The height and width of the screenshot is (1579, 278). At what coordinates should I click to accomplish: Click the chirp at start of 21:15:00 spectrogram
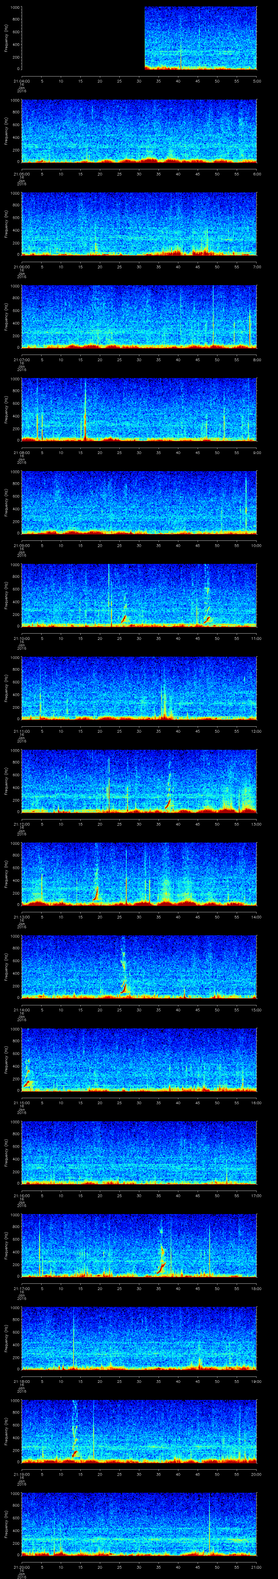click(x=27, y=1083)
